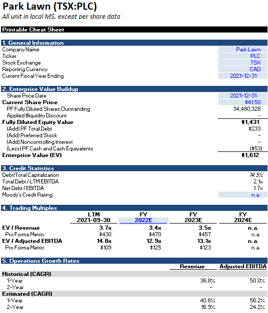The height and width of the screenshot is (313, 268).
Task: Click the Historical (CAGR) row header
Action: click(x=26, y=274)
